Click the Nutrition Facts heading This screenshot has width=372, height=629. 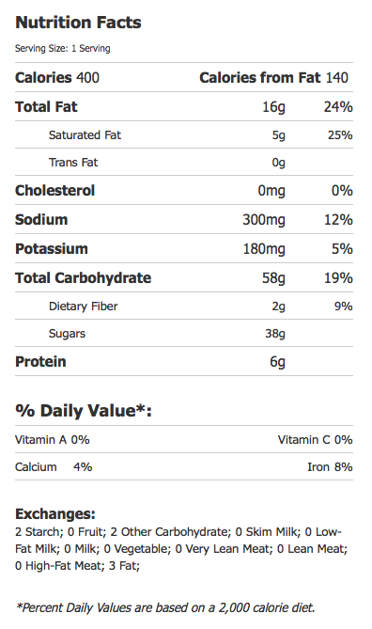click(x=78, y=23)
